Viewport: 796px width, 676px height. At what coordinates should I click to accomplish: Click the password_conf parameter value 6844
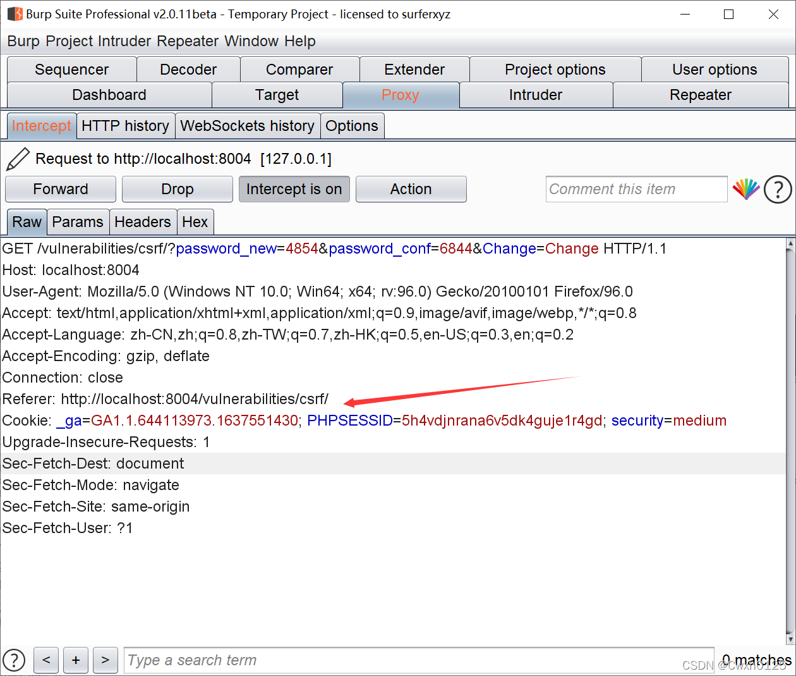(x=456, y=249)
